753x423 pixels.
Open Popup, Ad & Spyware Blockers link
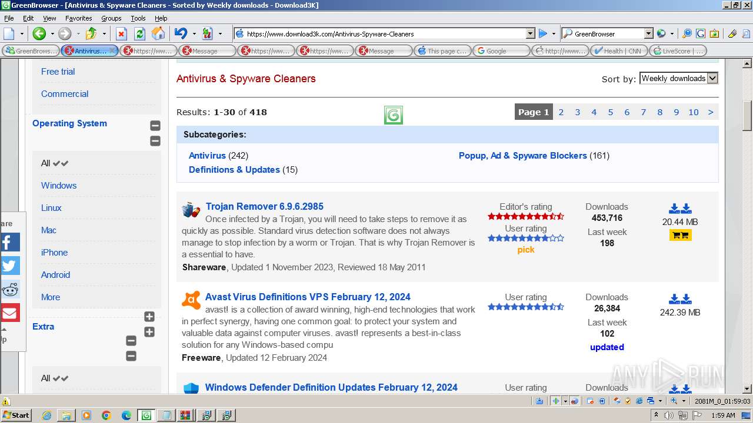(523, 156)
